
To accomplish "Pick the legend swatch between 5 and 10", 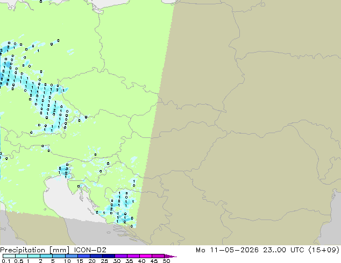I will 59,256.
